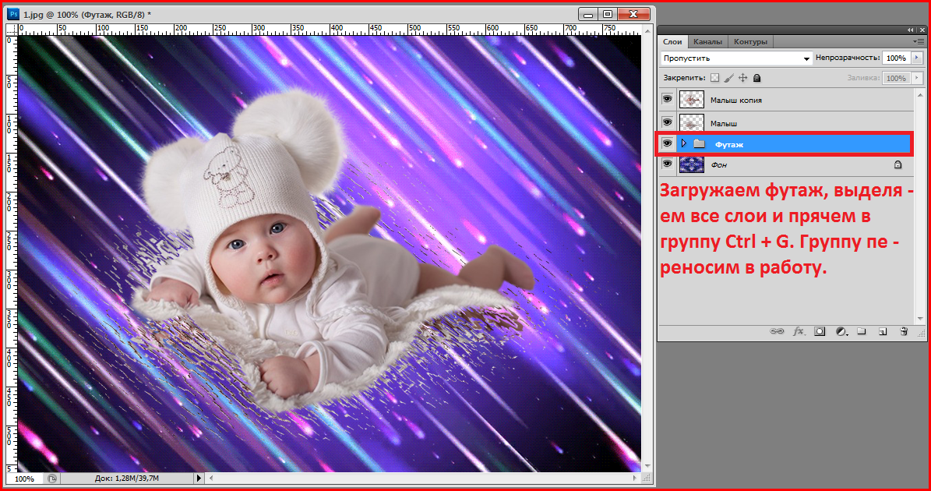Lock all padlock icon

(x=757, y=78)
